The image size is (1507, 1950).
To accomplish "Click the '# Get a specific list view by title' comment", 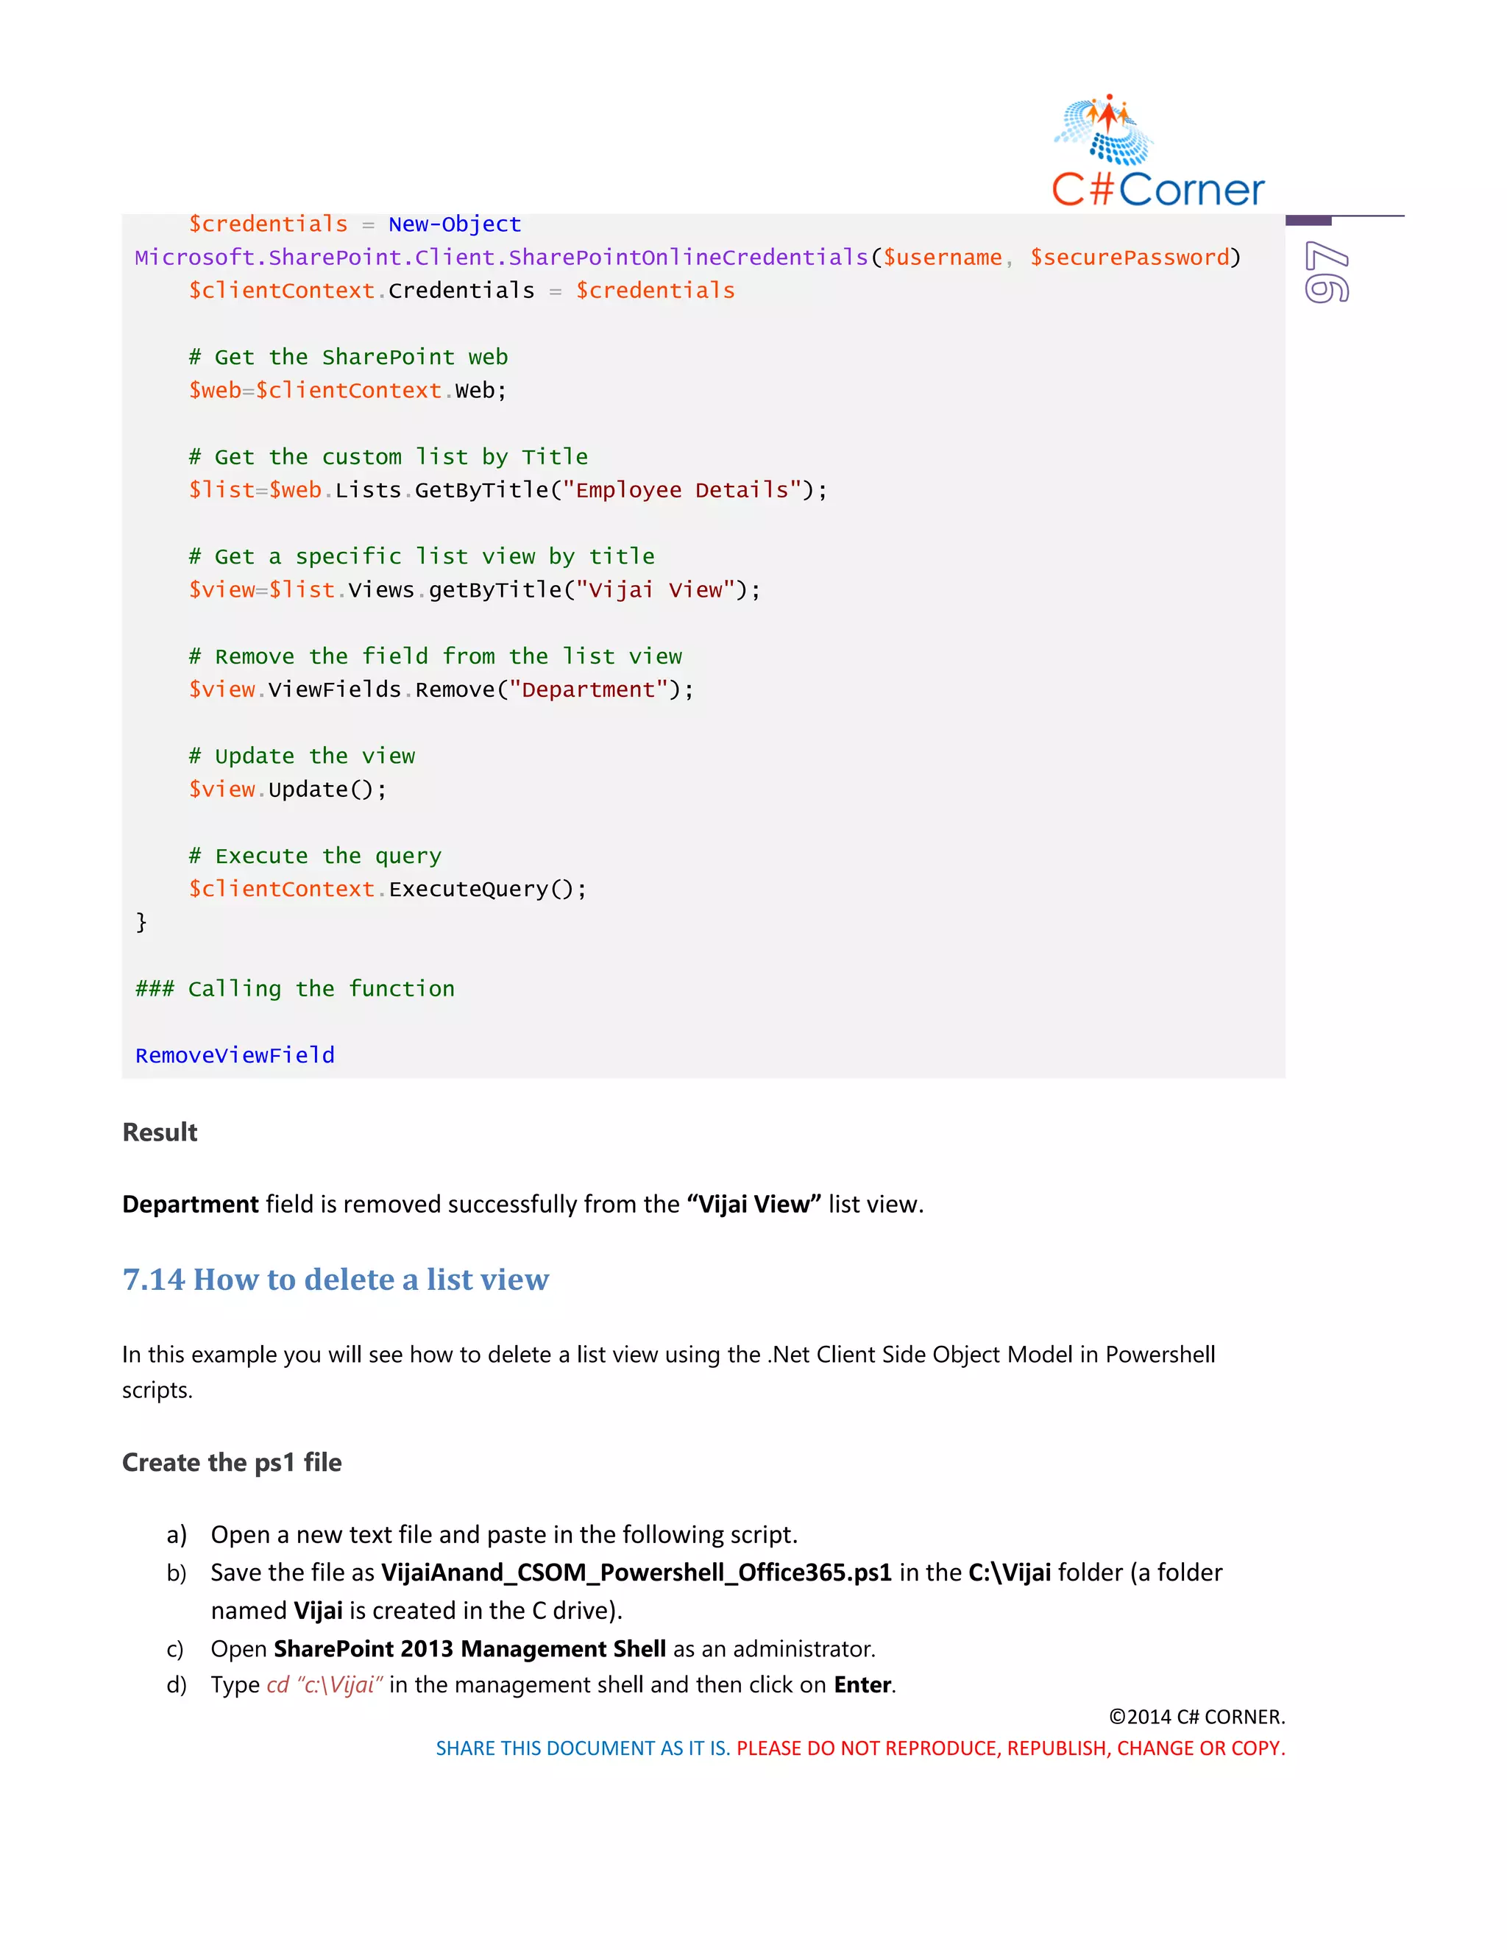I will point(422,556).
